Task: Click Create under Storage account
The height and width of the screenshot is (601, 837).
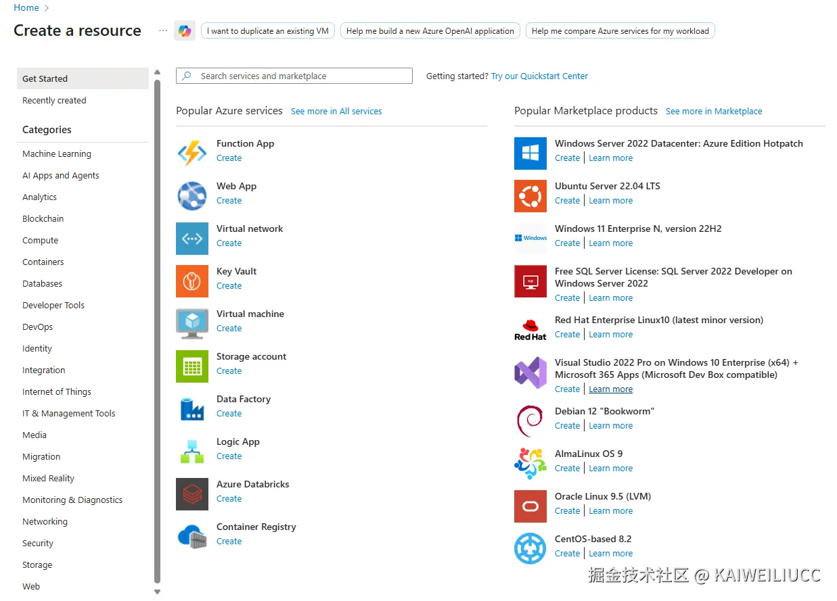Action: point(229,371)
